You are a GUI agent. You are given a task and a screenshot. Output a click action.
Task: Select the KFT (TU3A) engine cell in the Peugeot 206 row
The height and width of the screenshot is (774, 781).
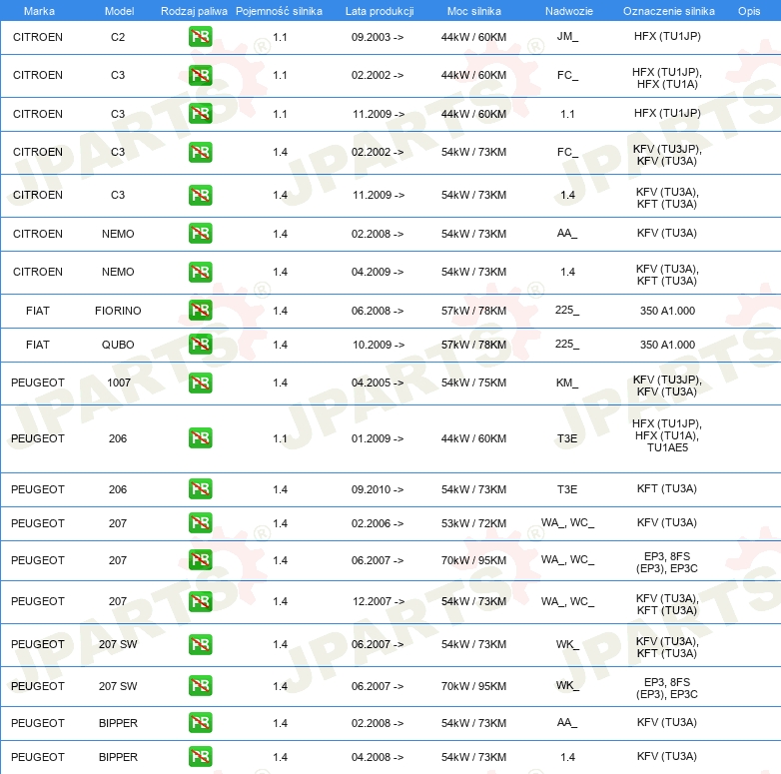tap(667, 488)
